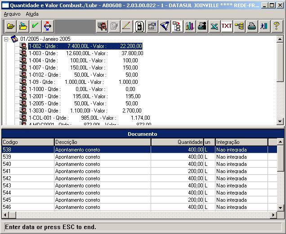The image size is (286, 234).
Task: Select tree row 1-007 Qtde 150,00L
Action: pyautogui.click(x=83, y=68)
